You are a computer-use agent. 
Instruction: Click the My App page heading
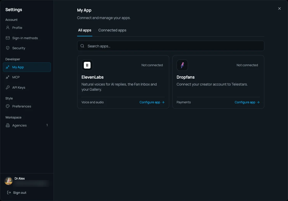(84, 10)
